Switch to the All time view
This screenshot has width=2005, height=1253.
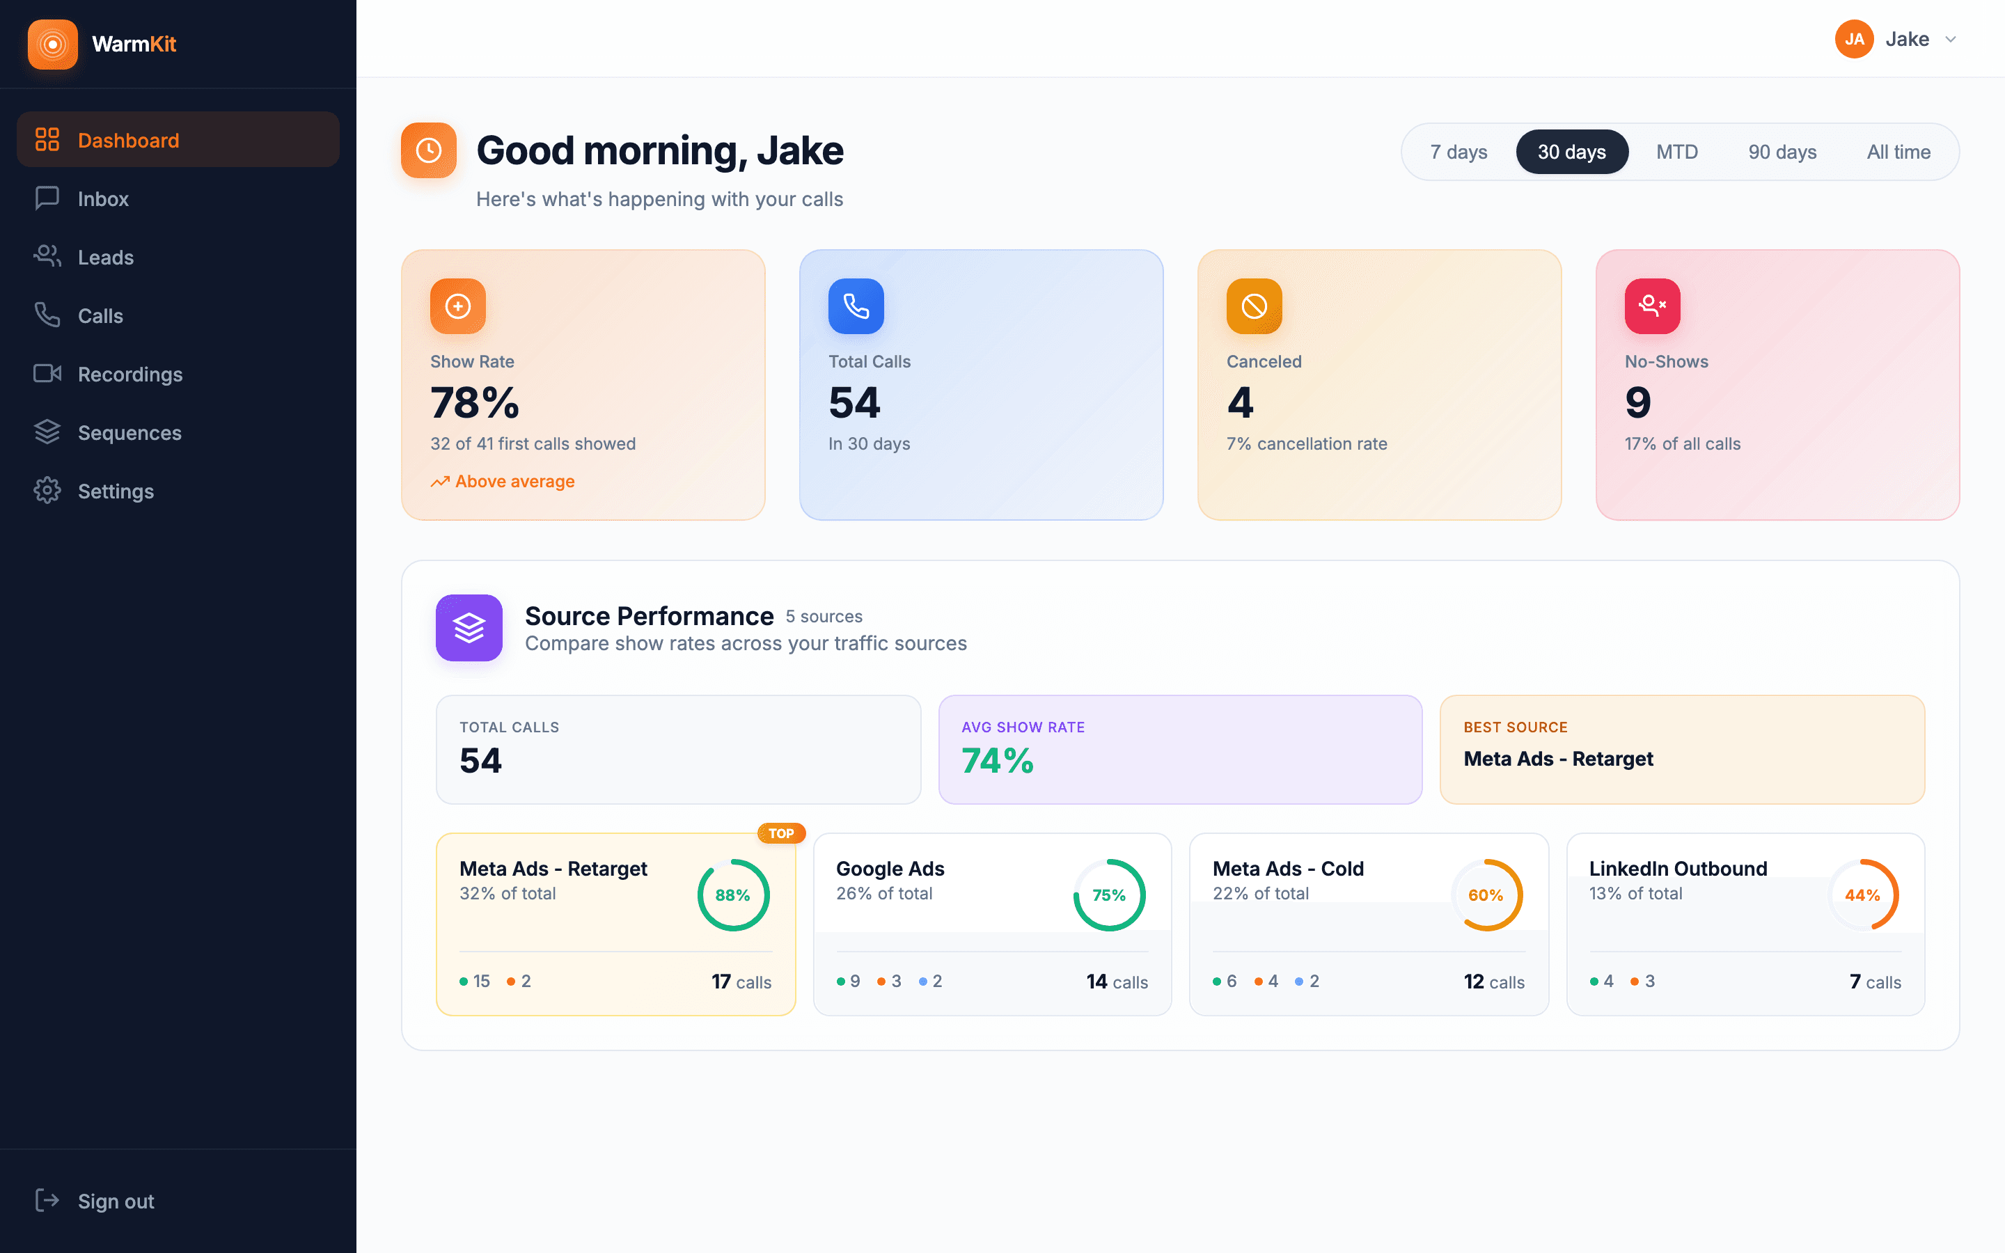[x=1899, y=152]
